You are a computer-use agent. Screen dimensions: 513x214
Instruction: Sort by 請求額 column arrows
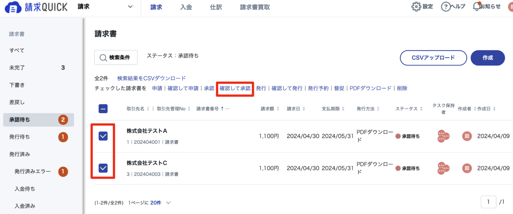tap(278, 109)
